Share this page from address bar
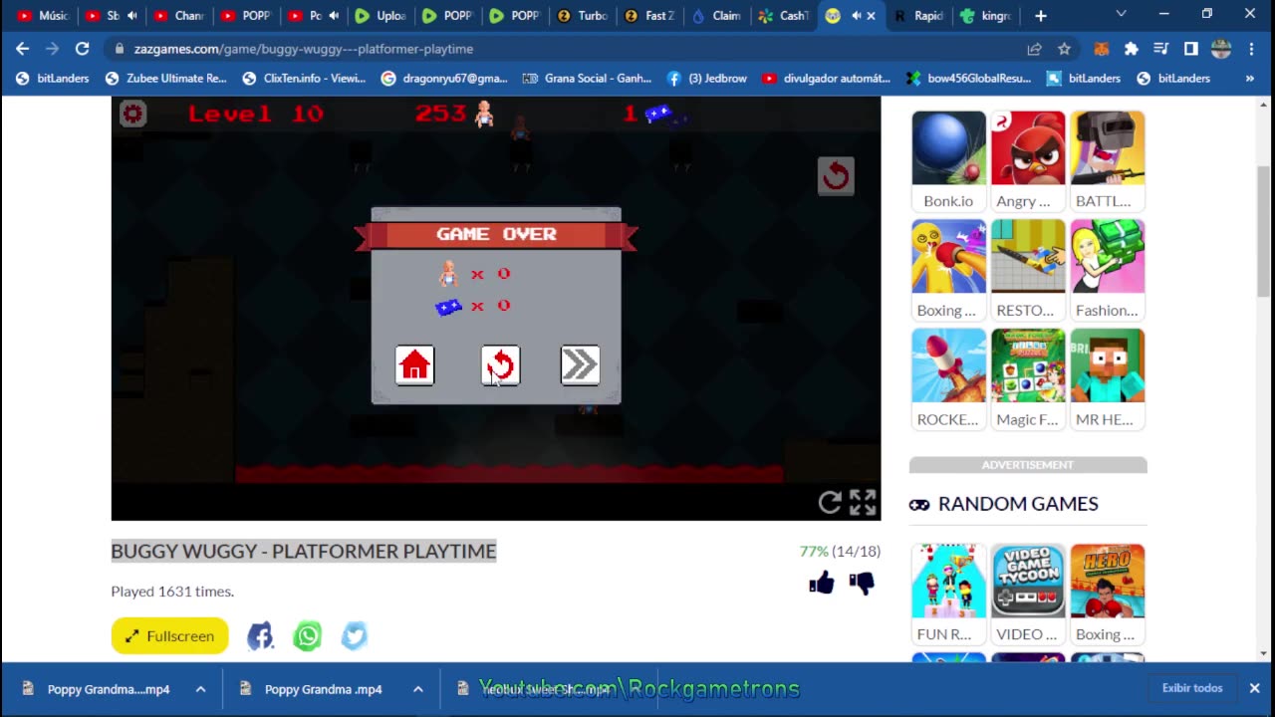The height and width of the screenshot is (717, 1275). coord(1034,48)
